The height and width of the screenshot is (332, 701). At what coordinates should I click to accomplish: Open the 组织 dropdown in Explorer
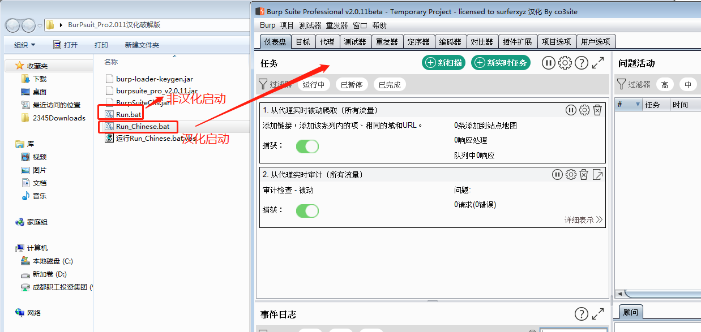24,45
